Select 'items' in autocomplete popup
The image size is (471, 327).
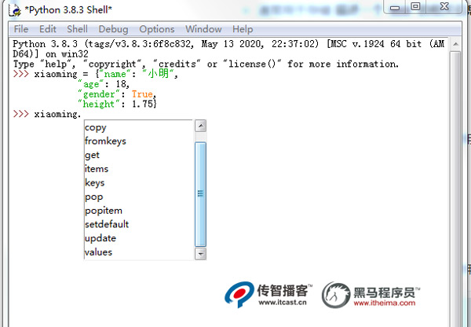tap(97, 169)
